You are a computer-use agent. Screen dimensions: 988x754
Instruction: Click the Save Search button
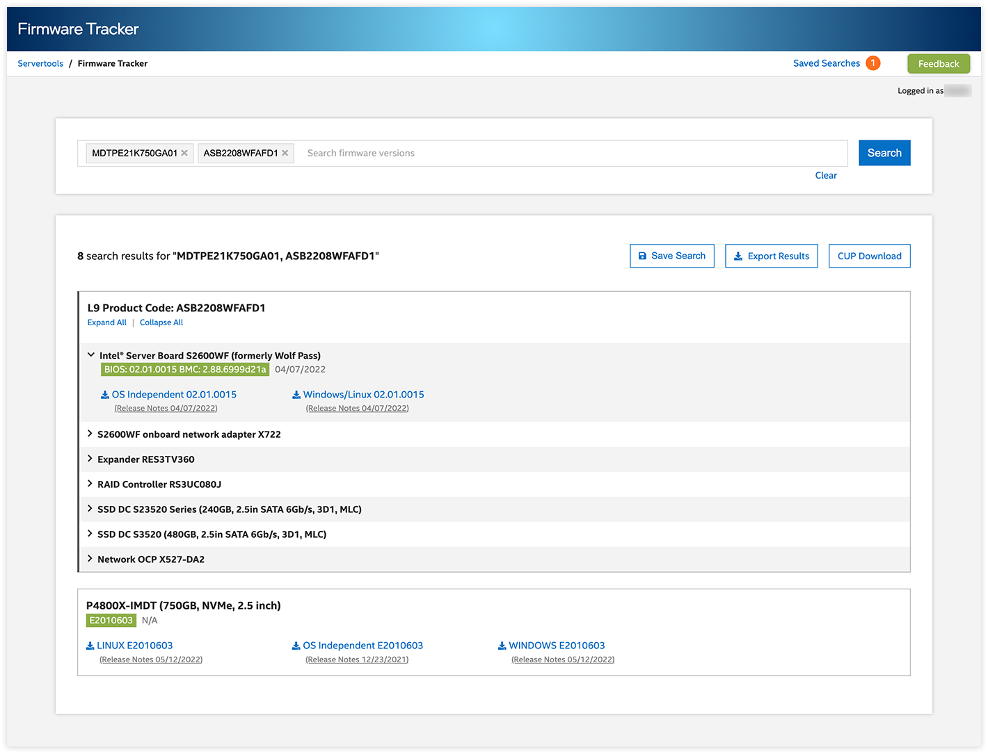672,256
